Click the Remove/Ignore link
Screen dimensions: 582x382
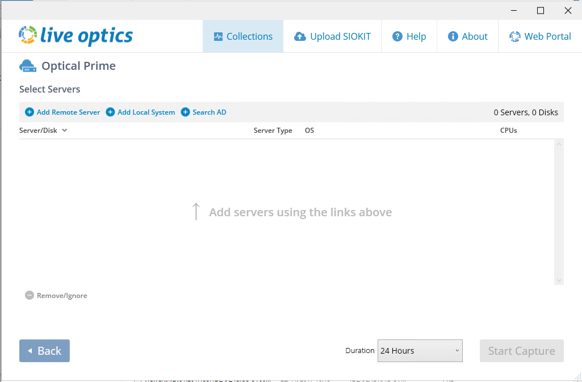tap(62, 296)
